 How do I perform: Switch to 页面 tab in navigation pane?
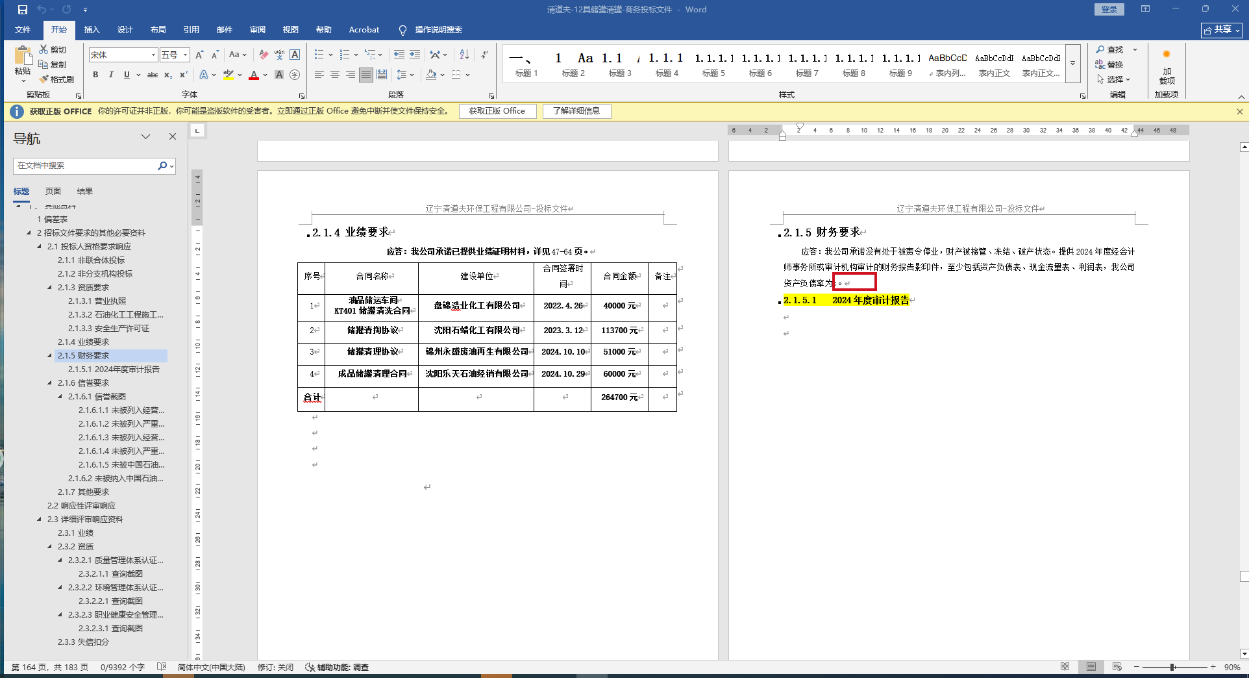(x=53, y=191)
